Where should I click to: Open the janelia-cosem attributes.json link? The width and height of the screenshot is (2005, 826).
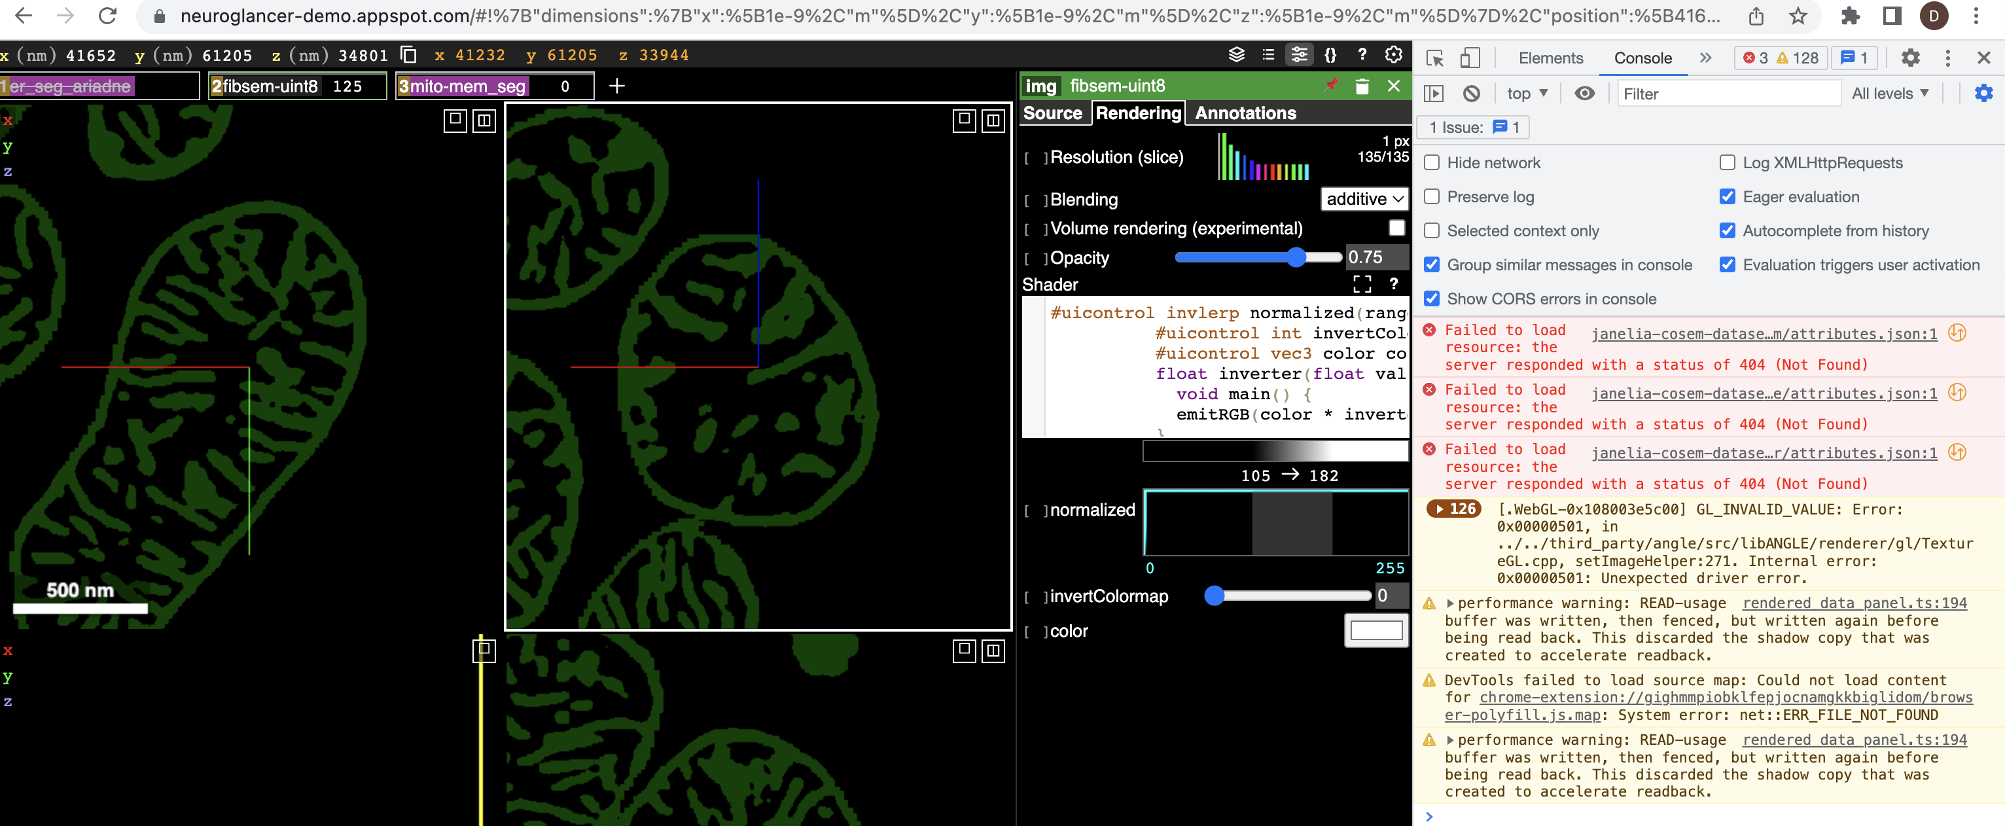click(1762, 334)
